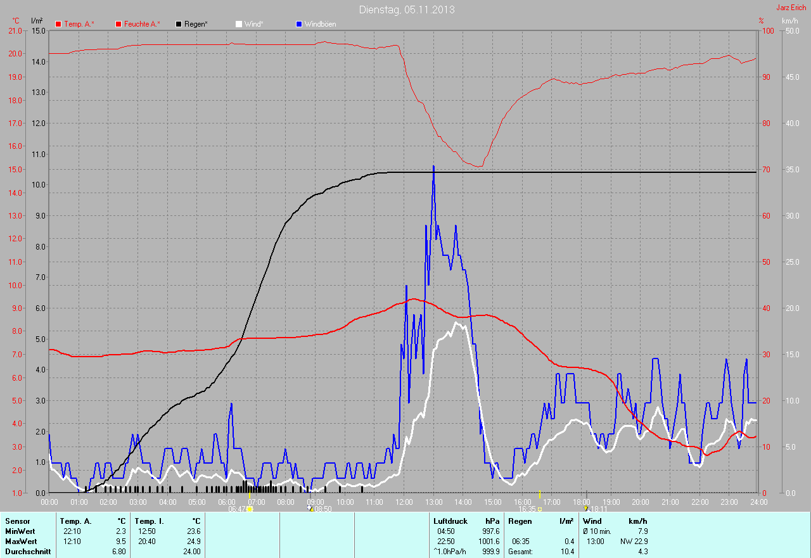Click the 'Luftdruck' column header
Screen dimensions: 811x558
click(449, 521)
